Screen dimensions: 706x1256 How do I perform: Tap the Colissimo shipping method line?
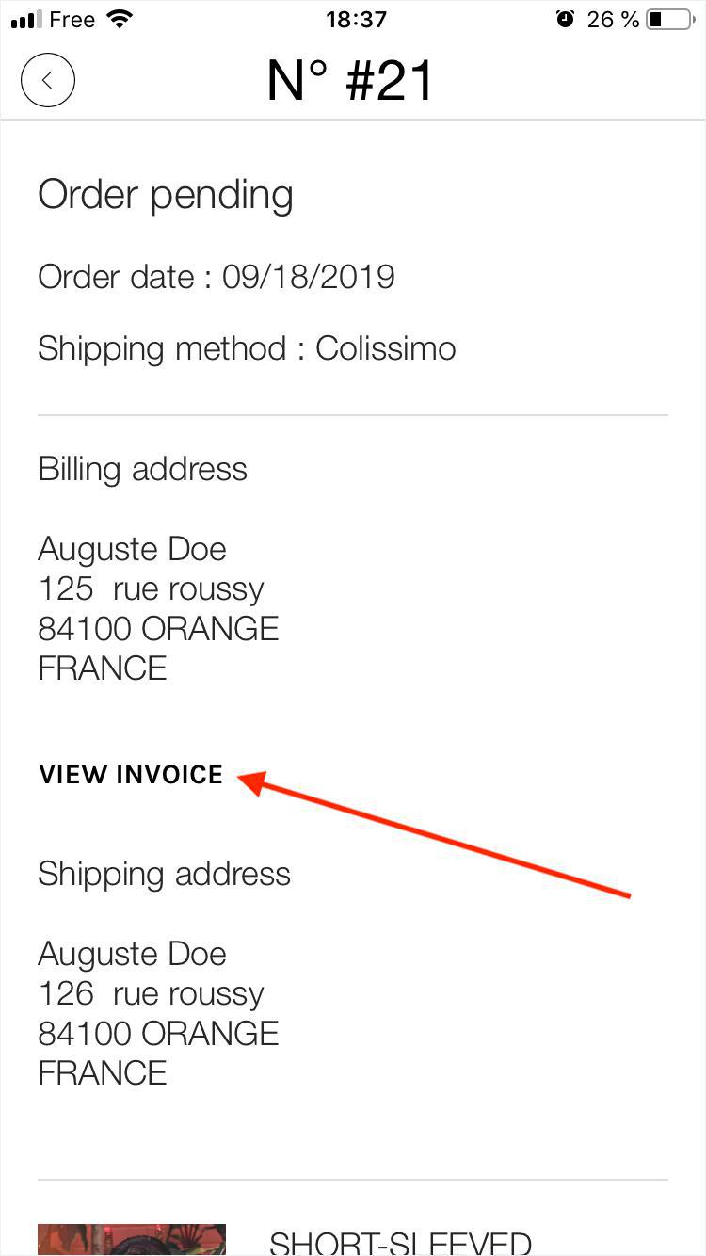(x=247, y=348)
